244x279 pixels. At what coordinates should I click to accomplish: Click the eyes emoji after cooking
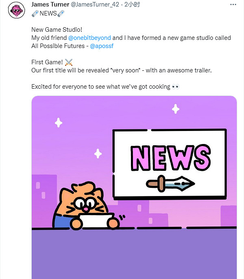pyautogui.click(x=176, y=87)
